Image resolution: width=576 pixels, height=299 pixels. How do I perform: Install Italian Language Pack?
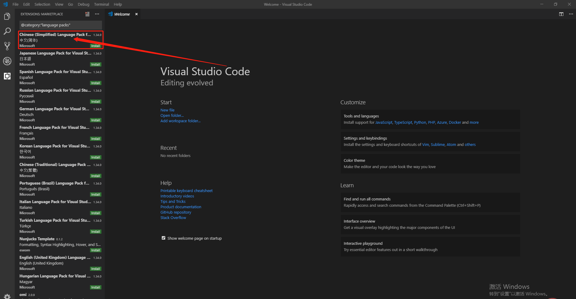[x=96, y=213]
